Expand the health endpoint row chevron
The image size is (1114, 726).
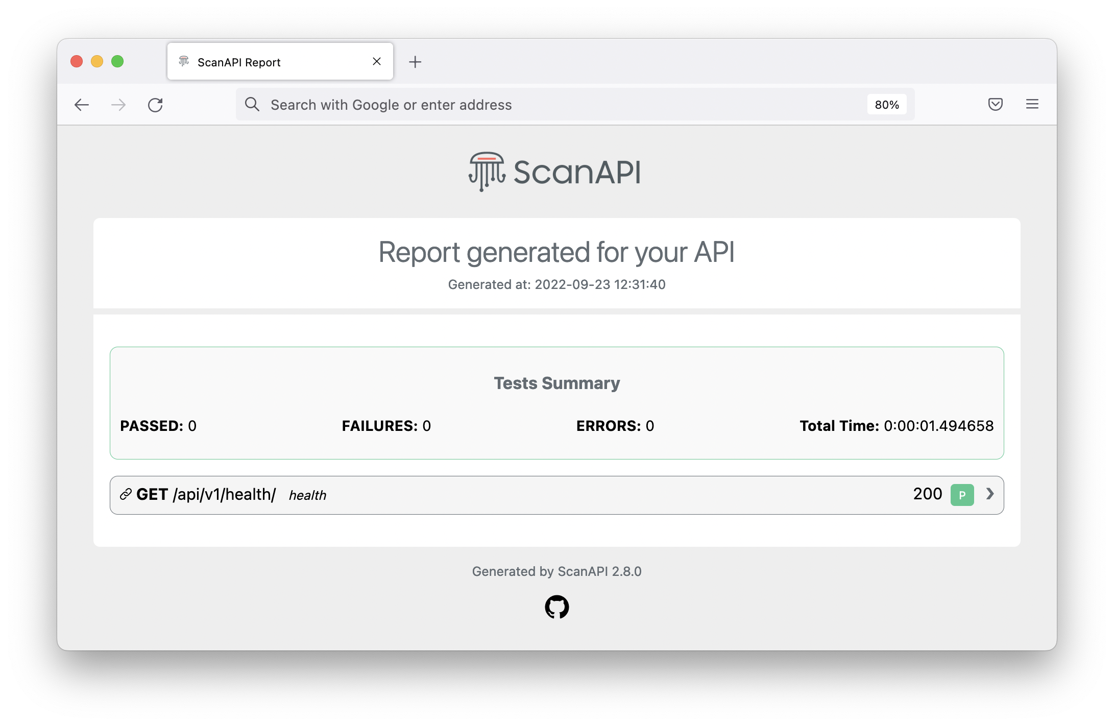[991, 494]
